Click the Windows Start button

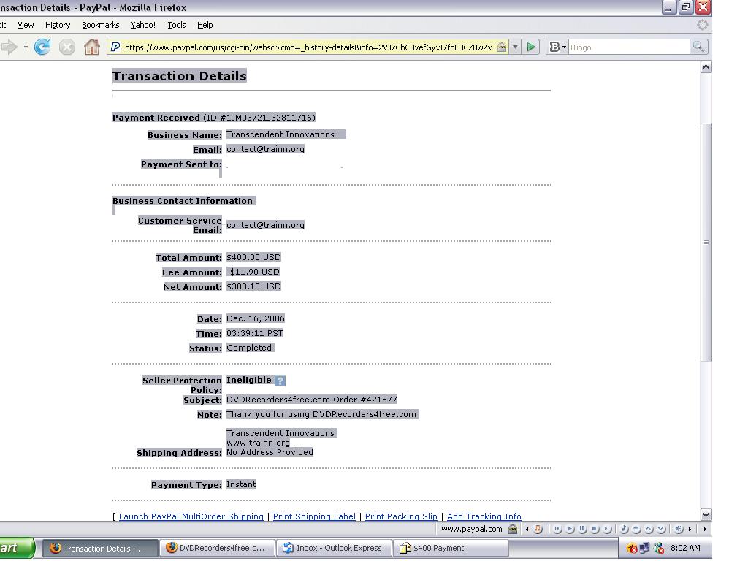17,548
